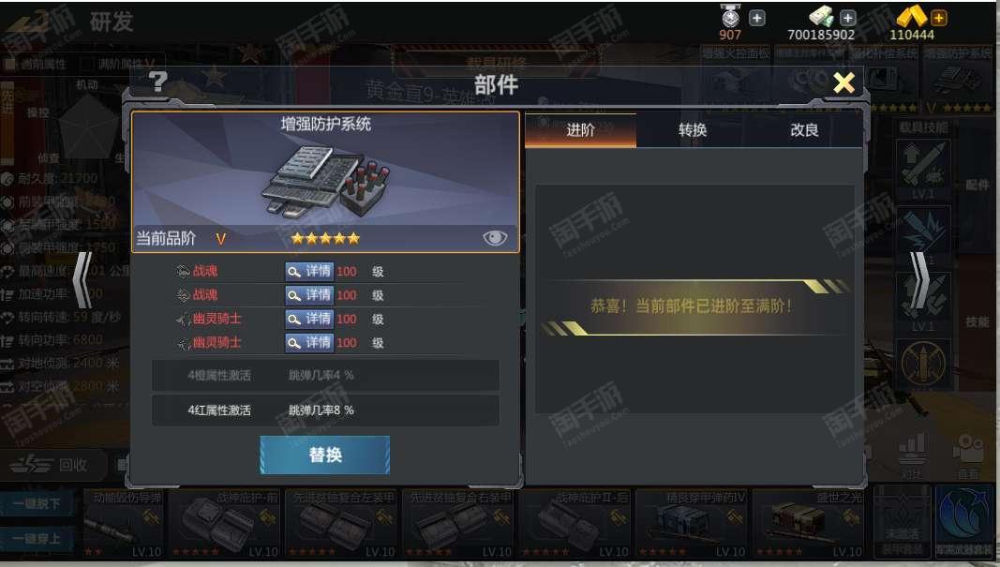This screenshot has width=1000, height=567.
Task: Select the vehicle skill rocket icon LV.1
Action: click(x=923, y=169)
